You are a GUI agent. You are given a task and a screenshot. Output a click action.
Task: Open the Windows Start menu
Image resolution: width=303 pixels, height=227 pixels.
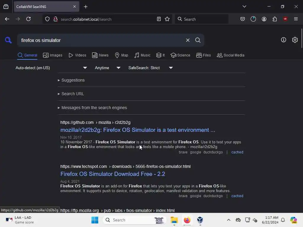pos(95,220)
